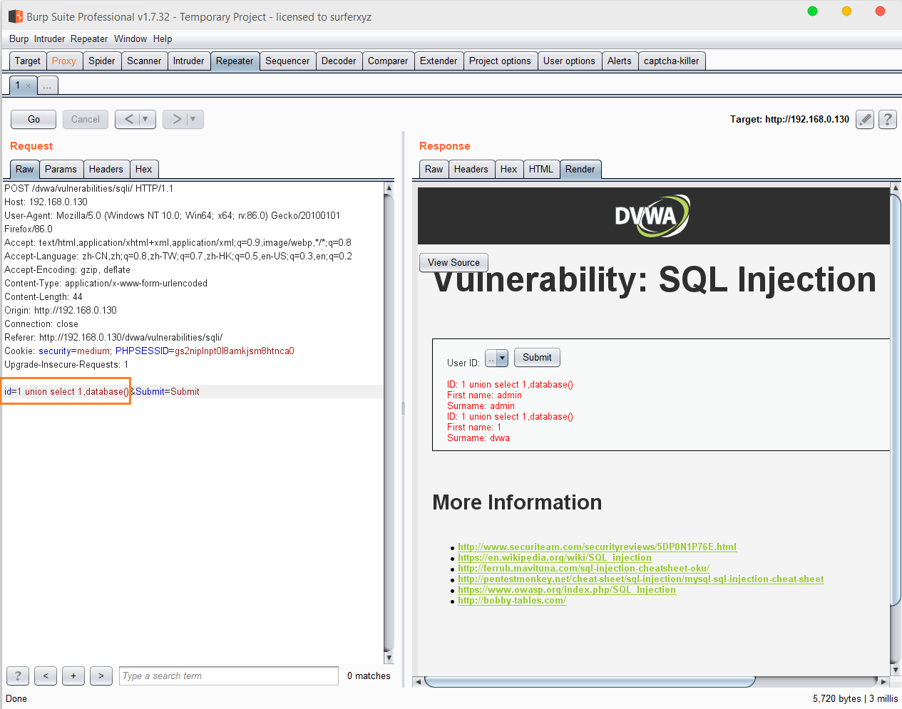902x709 pixels.
Task: Select the request Headers tab
Action: [106, 170]
